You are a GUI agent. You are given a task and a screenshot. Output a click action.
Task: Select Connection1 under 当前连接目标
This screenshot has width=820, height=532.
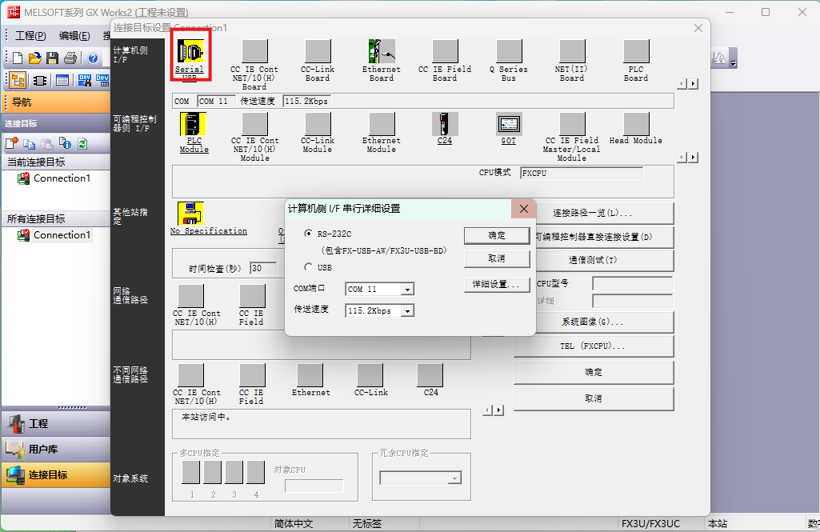click(62, 178)
